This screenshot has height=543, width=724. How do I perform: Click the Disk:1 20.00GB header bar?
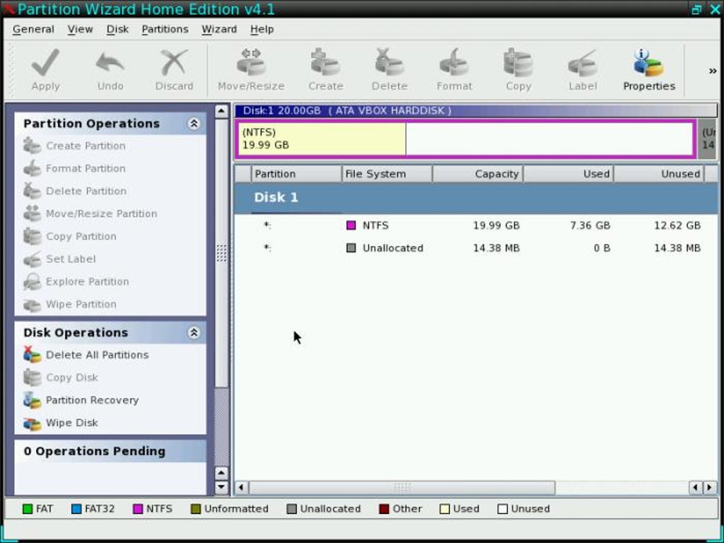click(x=476, y=111)
